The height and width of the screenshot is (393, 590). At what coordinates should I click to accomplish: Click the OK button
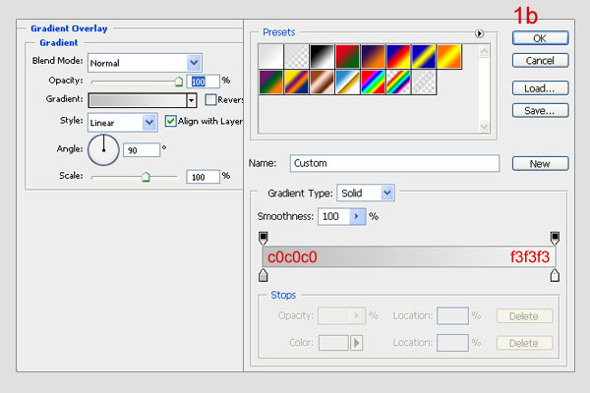click(x=540, y=37)
